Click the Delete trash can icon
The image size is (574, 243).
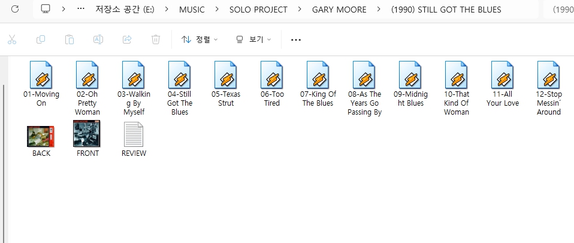pos(156,39)
